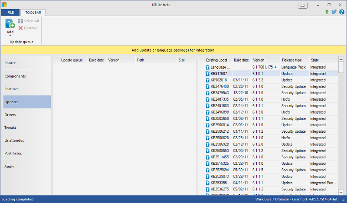The image size is (347, 203).
Task: Go to the Components page
Action: [27, 76]
